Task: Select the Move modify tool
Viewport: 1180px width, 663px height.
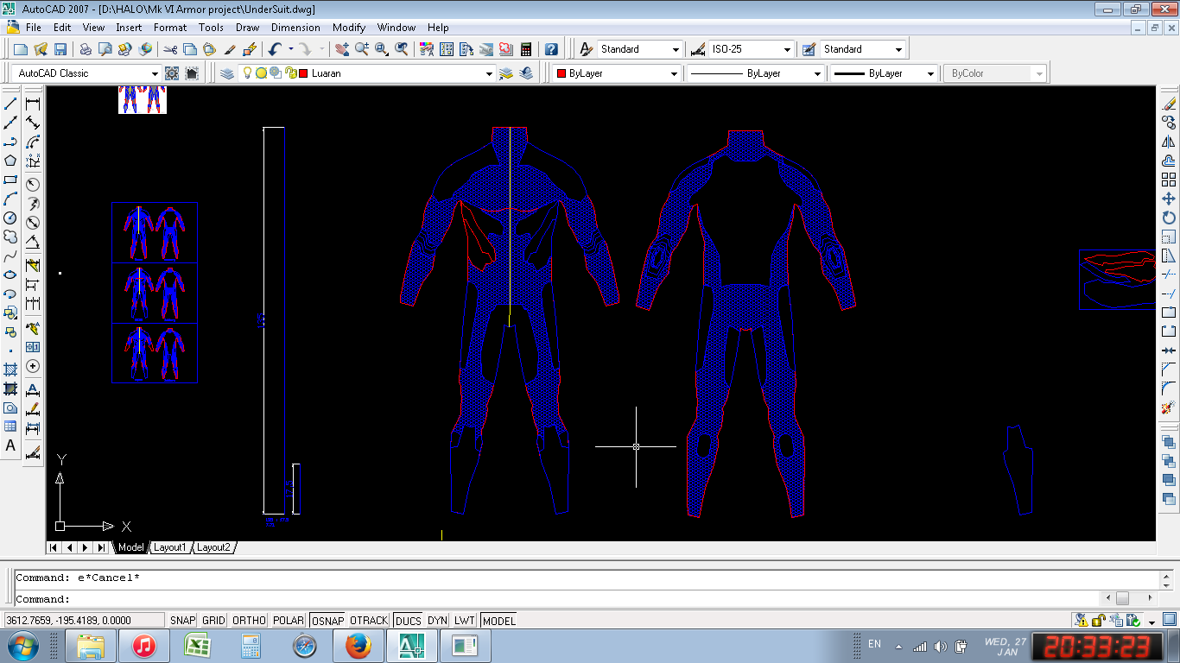Action: click(x=1169, y=199)
